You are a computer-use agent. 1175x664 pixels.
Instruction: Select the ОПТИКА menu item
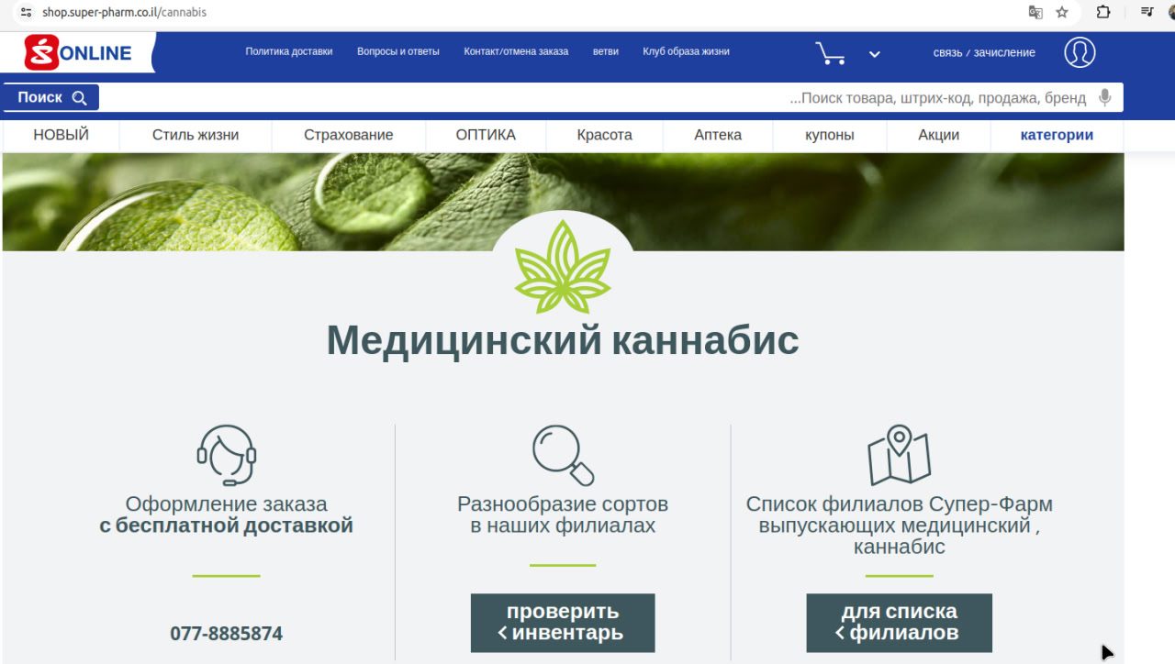coord(486,135)
